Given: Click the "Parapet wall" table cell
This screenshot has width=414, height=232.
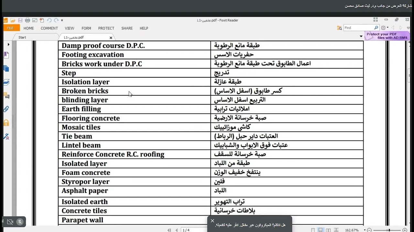Looking at the screenshot, I should coord(135,220).
